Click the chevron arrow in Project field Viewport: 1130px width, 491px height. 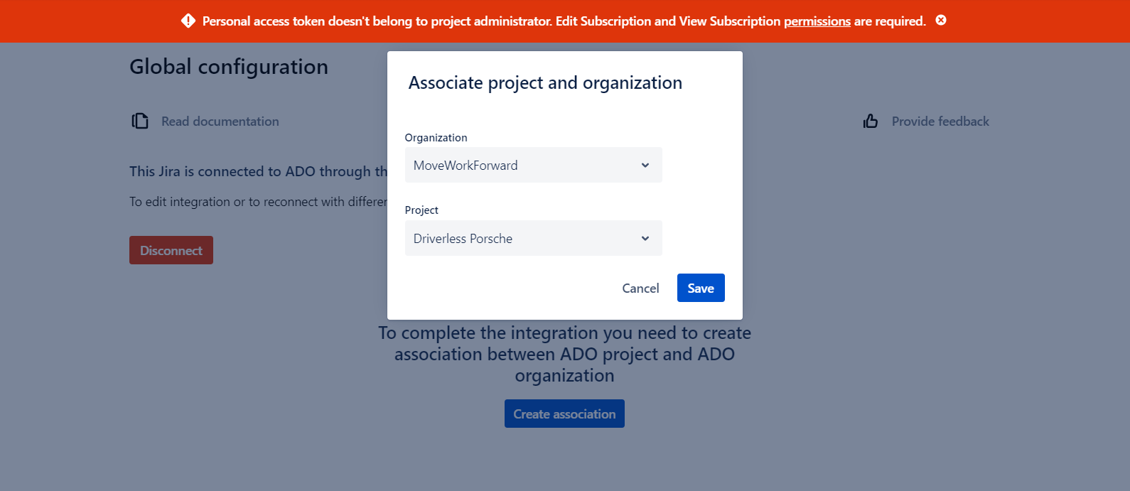(x=645, y=239)
